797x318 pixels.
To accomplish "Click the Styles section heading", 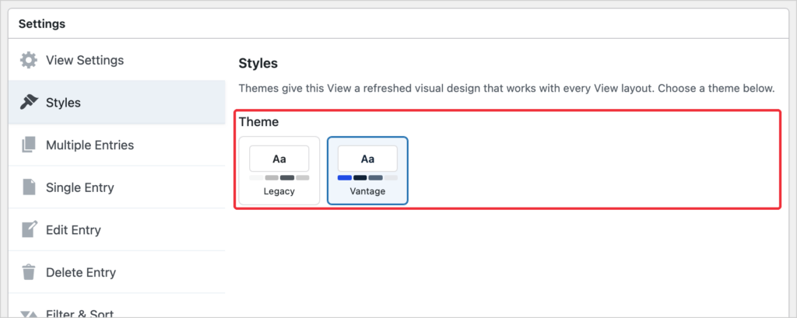I will (x=258, y=64).
